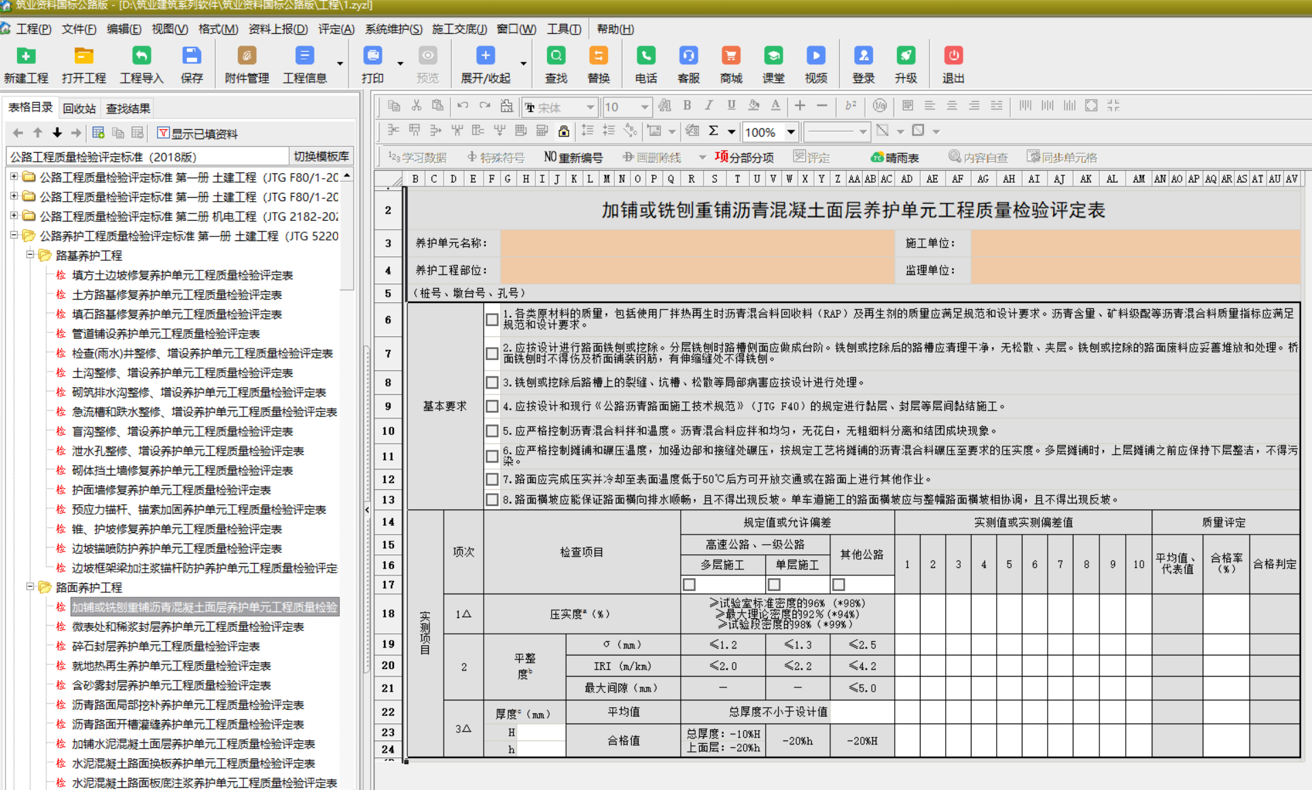The width and height of the screenshot is (1312, 790).
Task: Open the 查找 (Find) tool
Action: coord(556,56)
